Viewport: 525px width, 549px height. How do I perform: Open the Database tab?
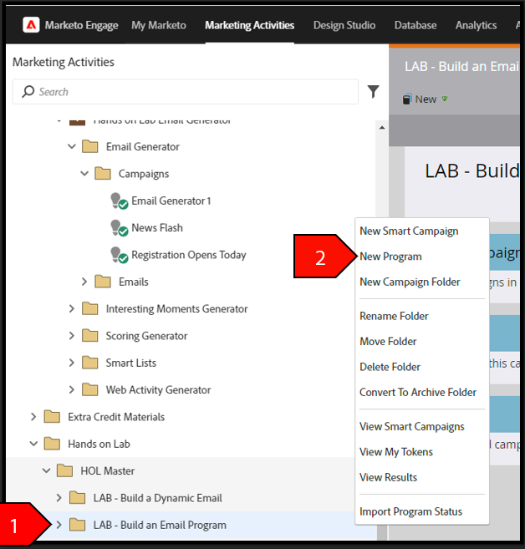[x=415, y=25]
